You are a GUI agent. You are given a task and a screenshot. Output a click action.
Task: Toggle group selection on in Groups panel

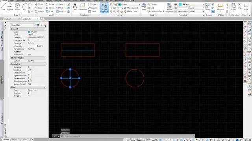(213, 11)
